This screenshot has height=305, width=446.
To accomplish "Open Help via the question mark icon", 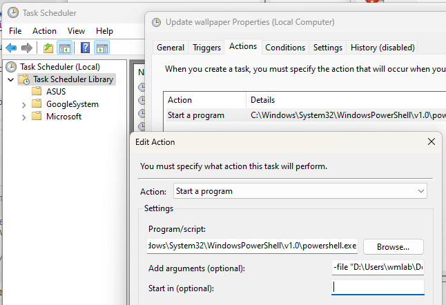I will tap(85, 48).
